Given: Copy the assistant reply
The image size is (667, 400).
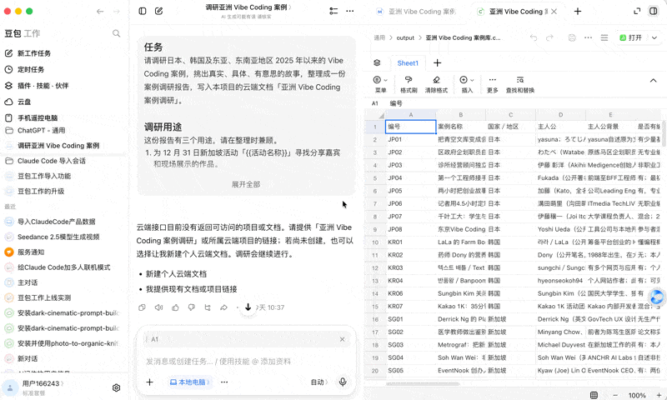Looking at the screenshot, I should [142, 307].
